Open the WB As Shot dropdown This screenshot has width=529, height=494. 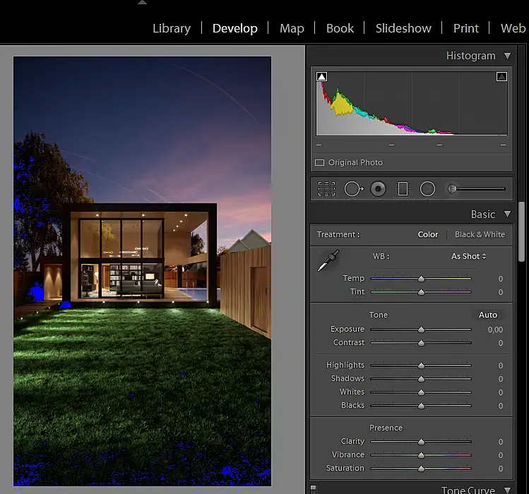coord(468,256)
